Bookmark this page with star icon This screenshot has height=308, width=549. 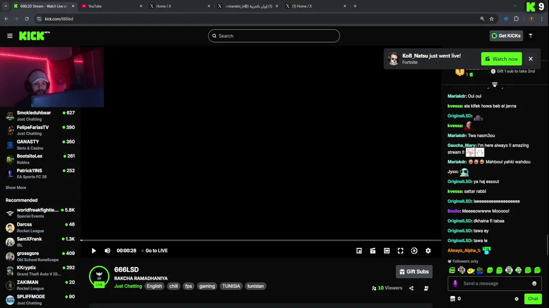click(x=492, y=19)
